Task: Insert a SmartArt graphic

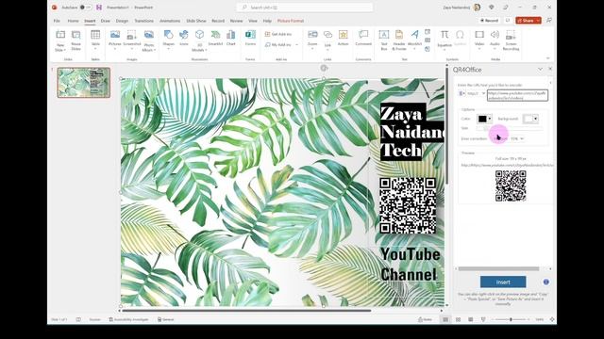Action: 215,39
